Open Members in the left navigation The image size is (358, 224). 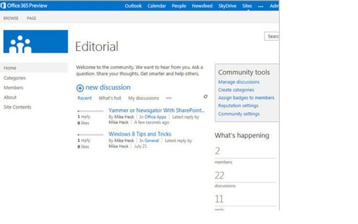(13, 87)
